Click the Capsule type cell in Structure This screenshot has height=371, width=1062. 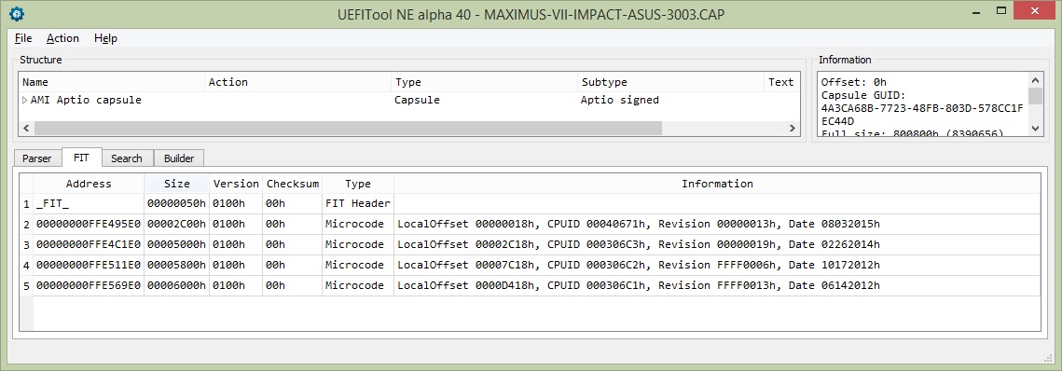(x=417, y=100)
